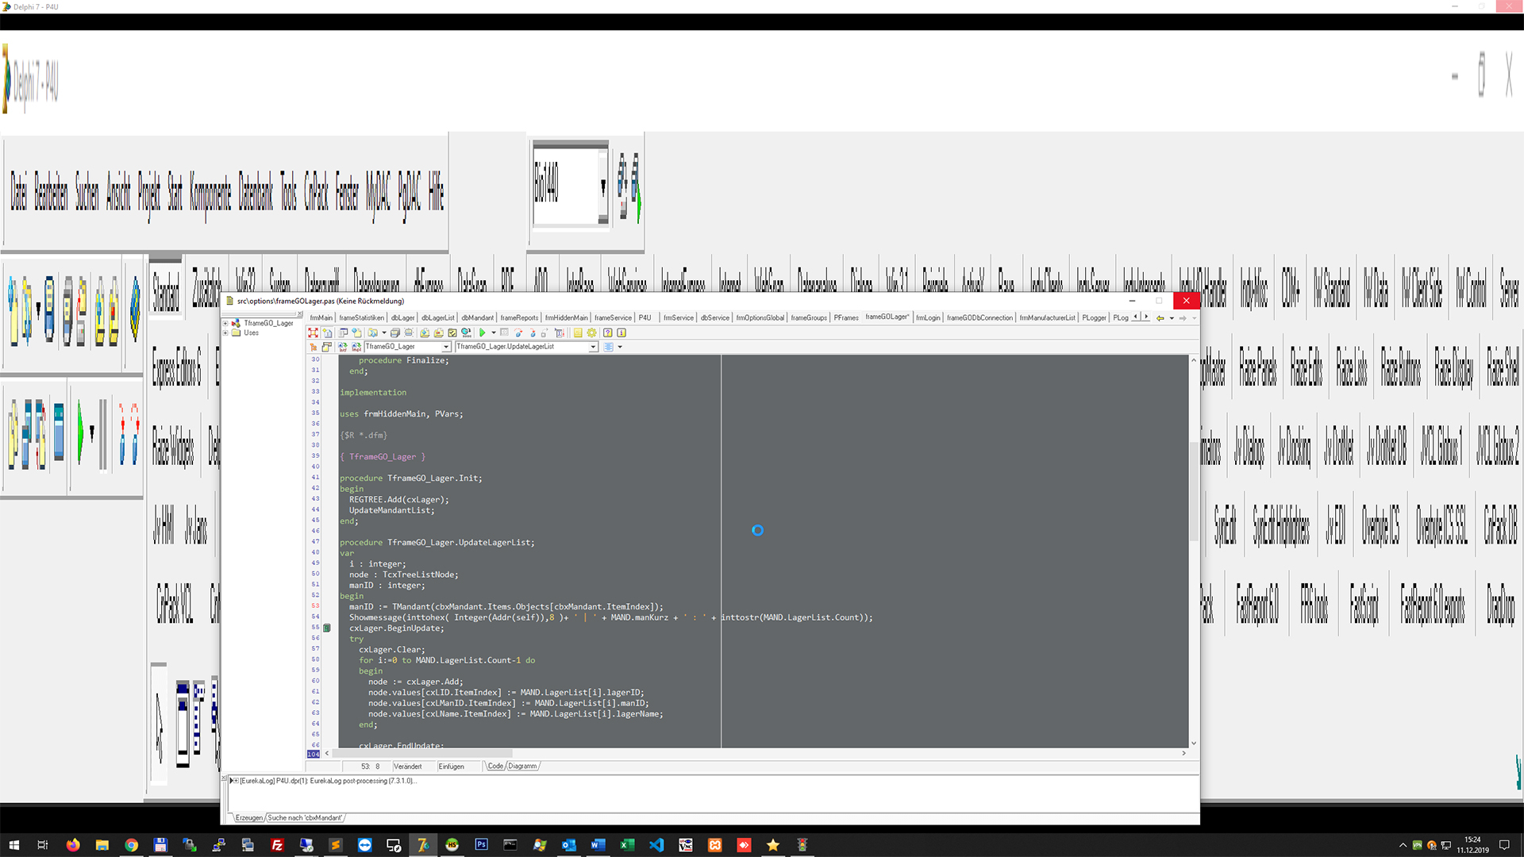Click the editor scroll-down arrow

tap(1194, 744)
